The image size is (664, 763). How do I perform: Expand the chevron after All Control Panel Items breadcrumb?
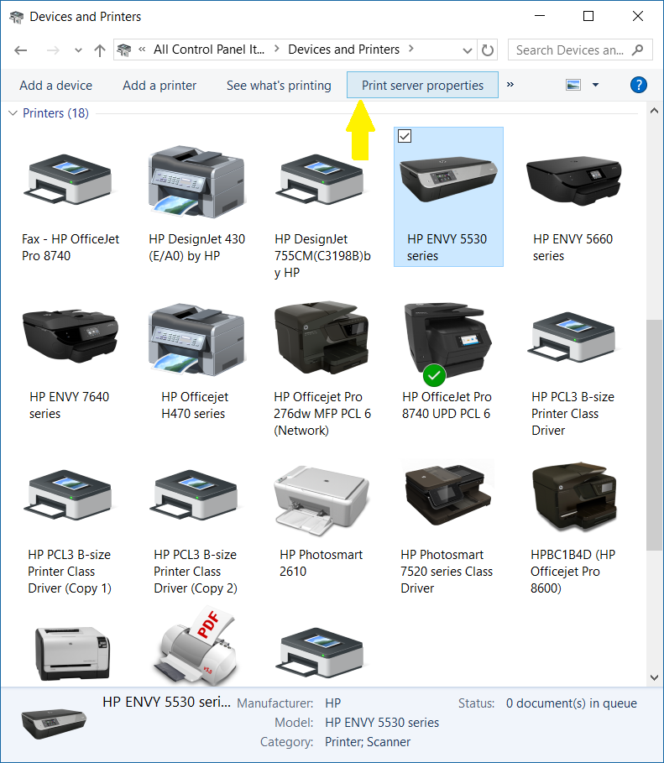276,49
